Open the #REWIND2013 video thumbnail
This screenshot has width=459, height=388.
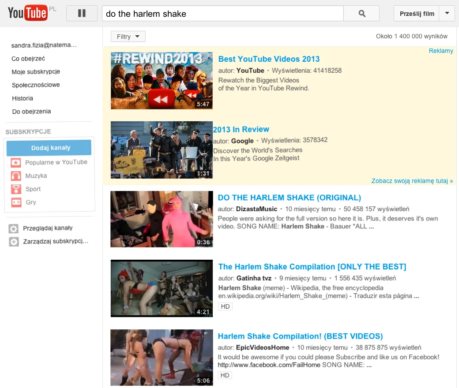point(162,81)
